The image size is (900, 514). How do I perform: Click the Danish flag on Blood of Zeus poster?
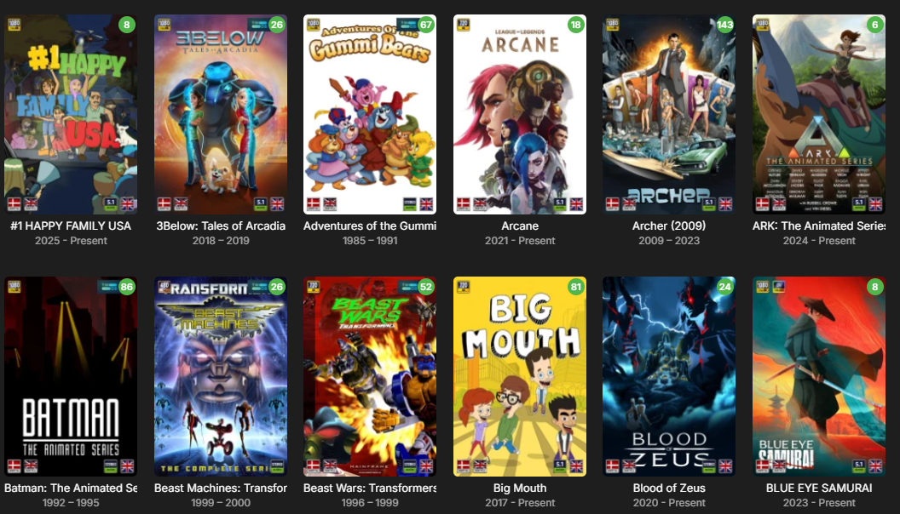pyautogui.click(x=613, y=466)
